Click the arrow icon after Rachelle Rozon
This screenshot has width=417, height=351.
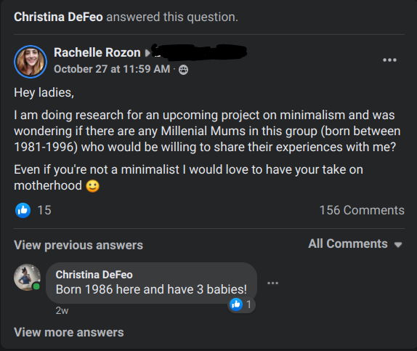pos(147,53)
